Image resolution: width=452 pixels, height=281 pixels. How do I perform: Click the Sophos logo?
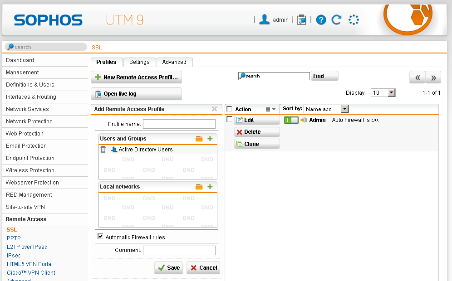click(x=48, y=20)
